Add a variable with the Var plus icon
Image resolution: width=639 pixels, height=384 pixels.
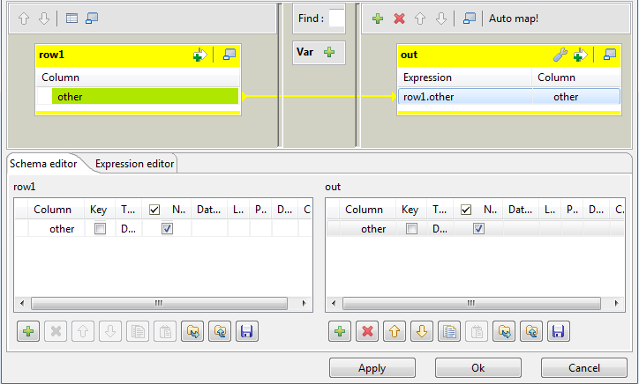(x=329, y=52)
